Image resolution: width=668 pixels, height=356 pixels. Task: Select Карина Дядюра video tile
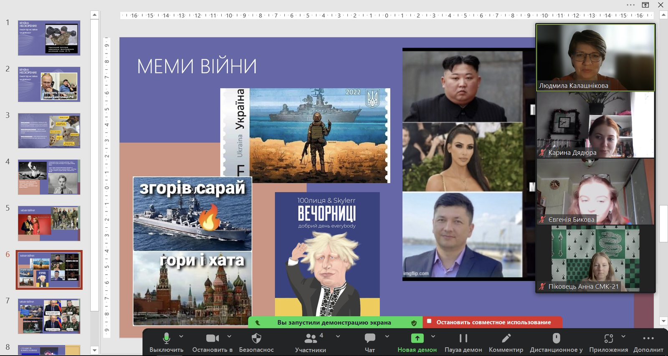tap(596, 125)
